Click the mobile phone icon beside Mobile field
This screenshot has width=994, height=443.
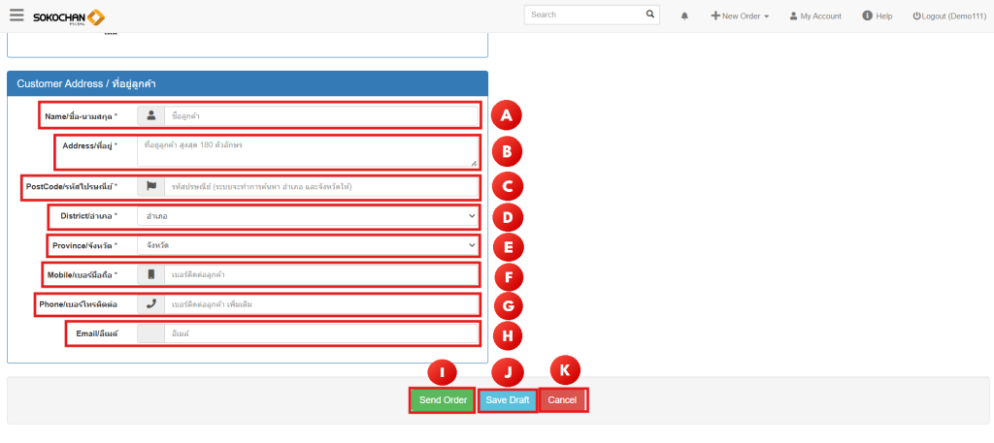(150, 275)
